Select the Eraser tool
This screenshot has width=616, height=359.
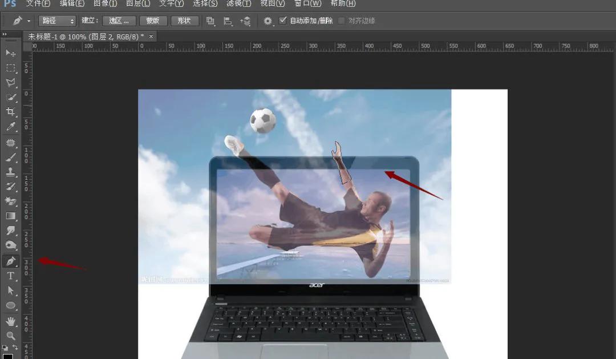pos(10,201)
